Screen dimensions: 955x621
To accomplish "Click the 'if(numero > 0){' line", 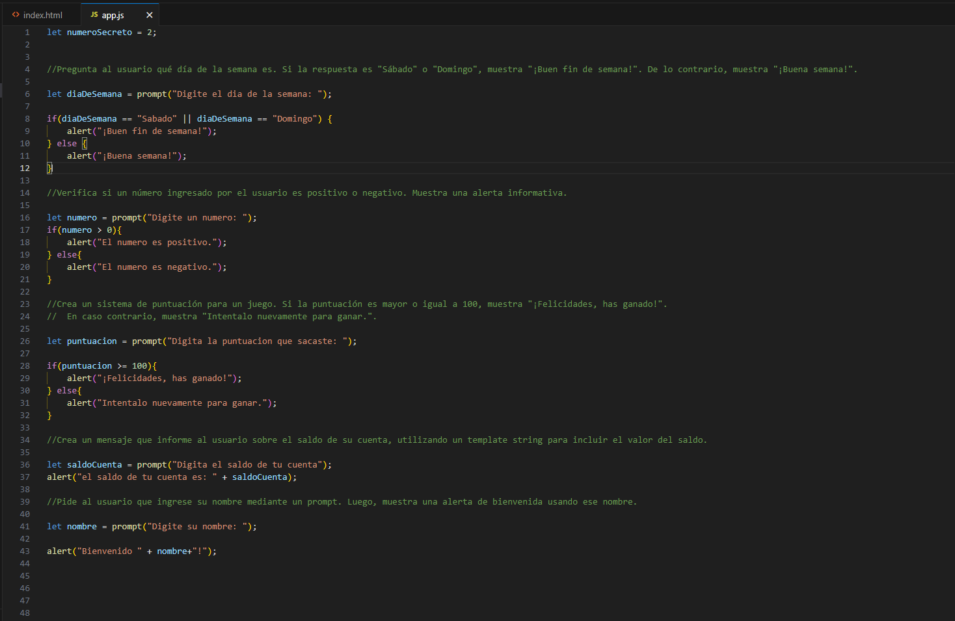I will click(x=84, y=230).
